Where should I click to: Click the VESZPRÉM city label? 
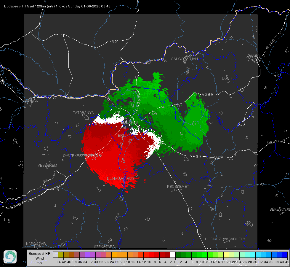[47, 165]
